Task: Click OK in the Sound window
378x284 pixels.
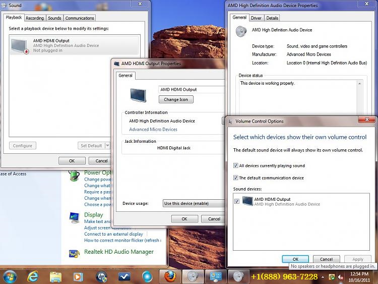Action: click(72, 161)
